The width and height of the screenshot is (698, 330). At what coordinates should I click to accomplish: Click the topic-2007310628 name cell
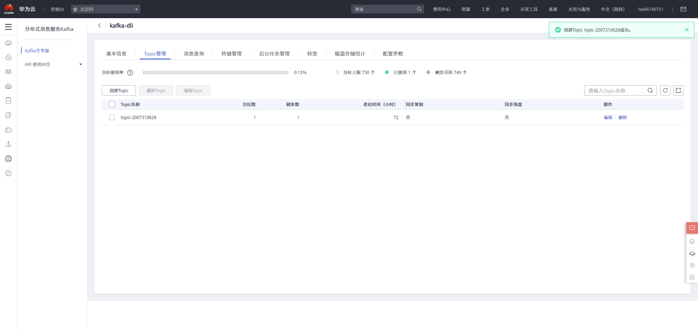[139, 117]
